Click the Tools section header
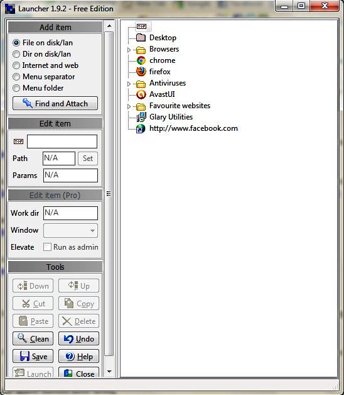The width and height of the screenshot is (344, 395). pos(55,267)
